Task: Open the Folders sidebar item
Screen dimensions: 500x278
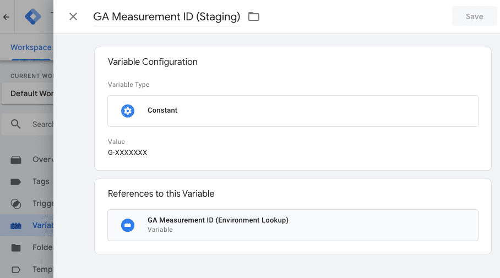Action: [x=27, y=247]
